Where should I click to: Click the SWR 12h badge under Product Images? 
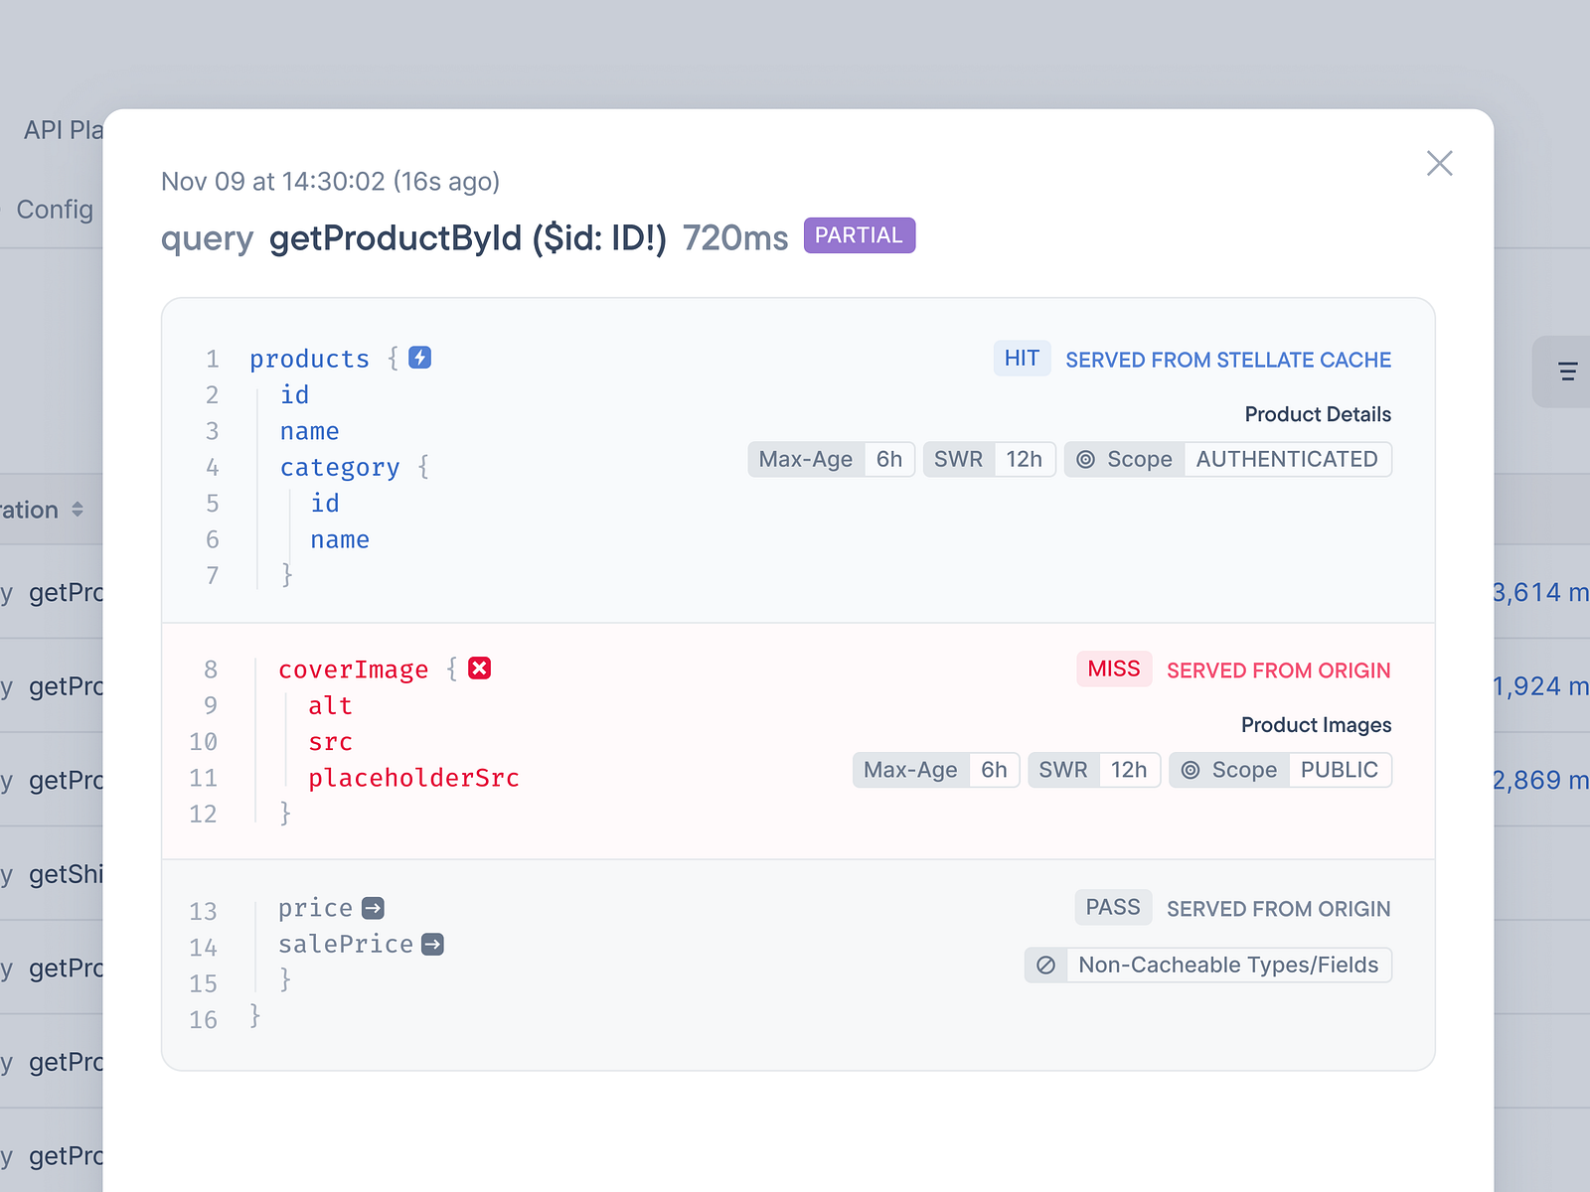1094,770
